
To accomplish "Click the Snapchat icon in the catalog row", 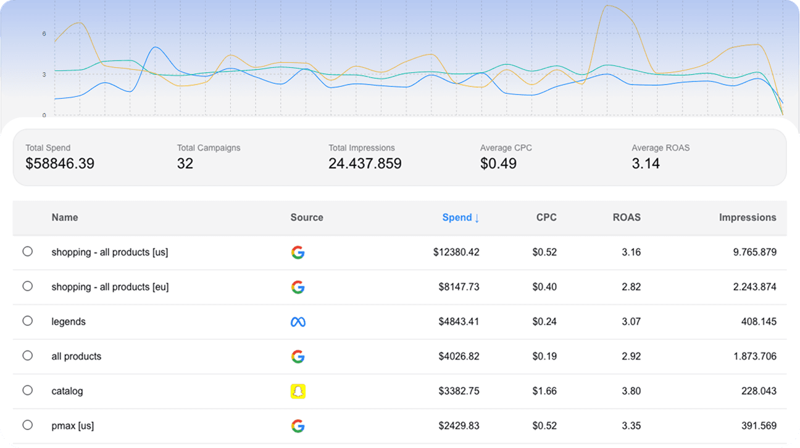I will coord(298,391).
